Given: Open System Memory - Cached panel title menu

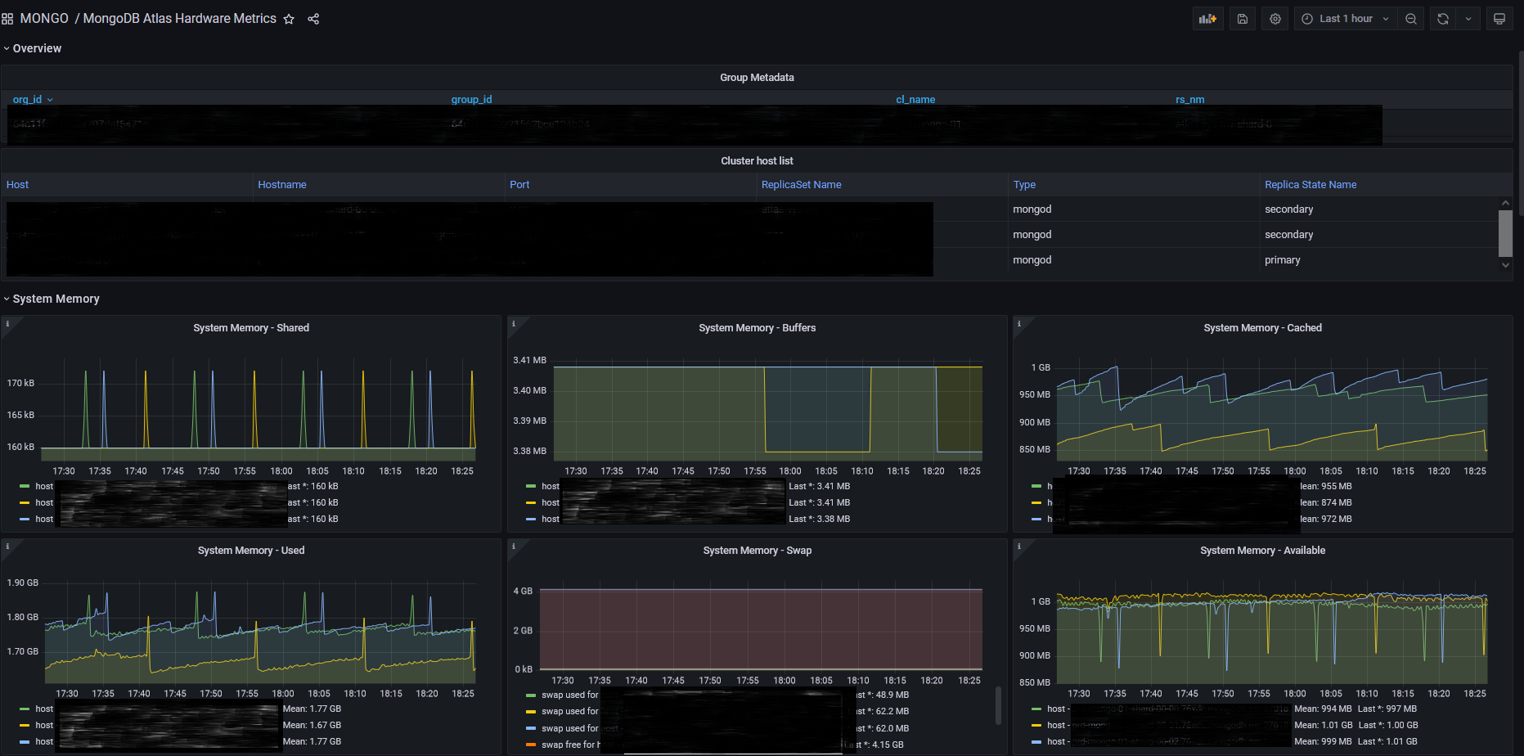Looking at the screenshot, I should [x=1262, y=328].
